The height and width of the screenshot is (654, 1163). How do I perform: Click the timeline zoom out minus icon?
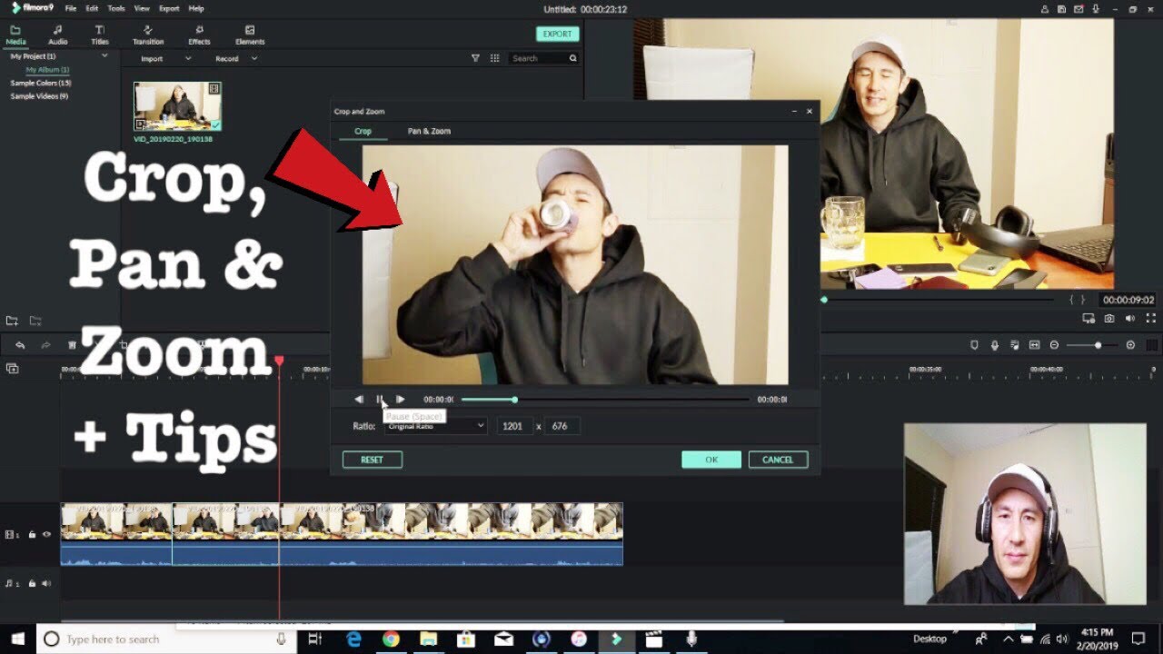pyautogui.click(x=1054, y=345)
